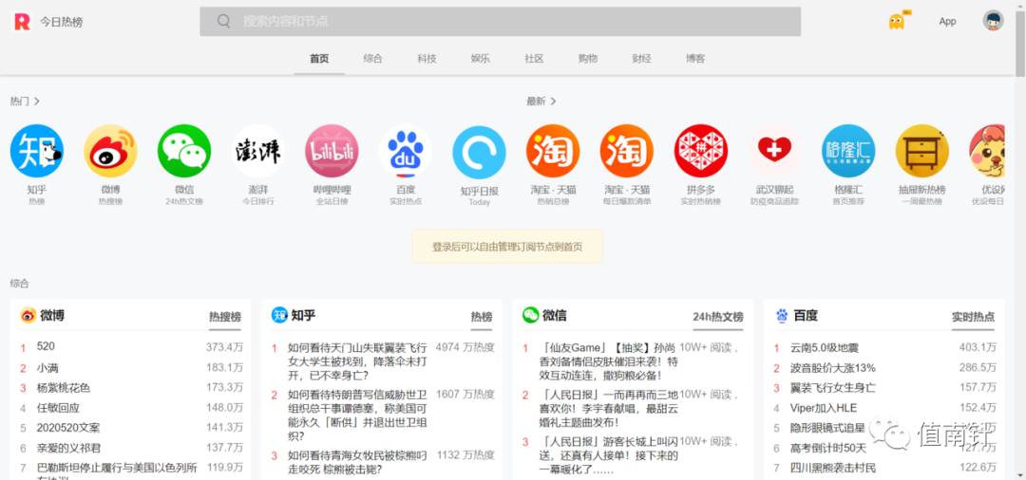The width and height of the screenshot is (1026, 480).
Task: Click the 登录后可以自由管理订阅节点到首页 notice
Action: 507,247
